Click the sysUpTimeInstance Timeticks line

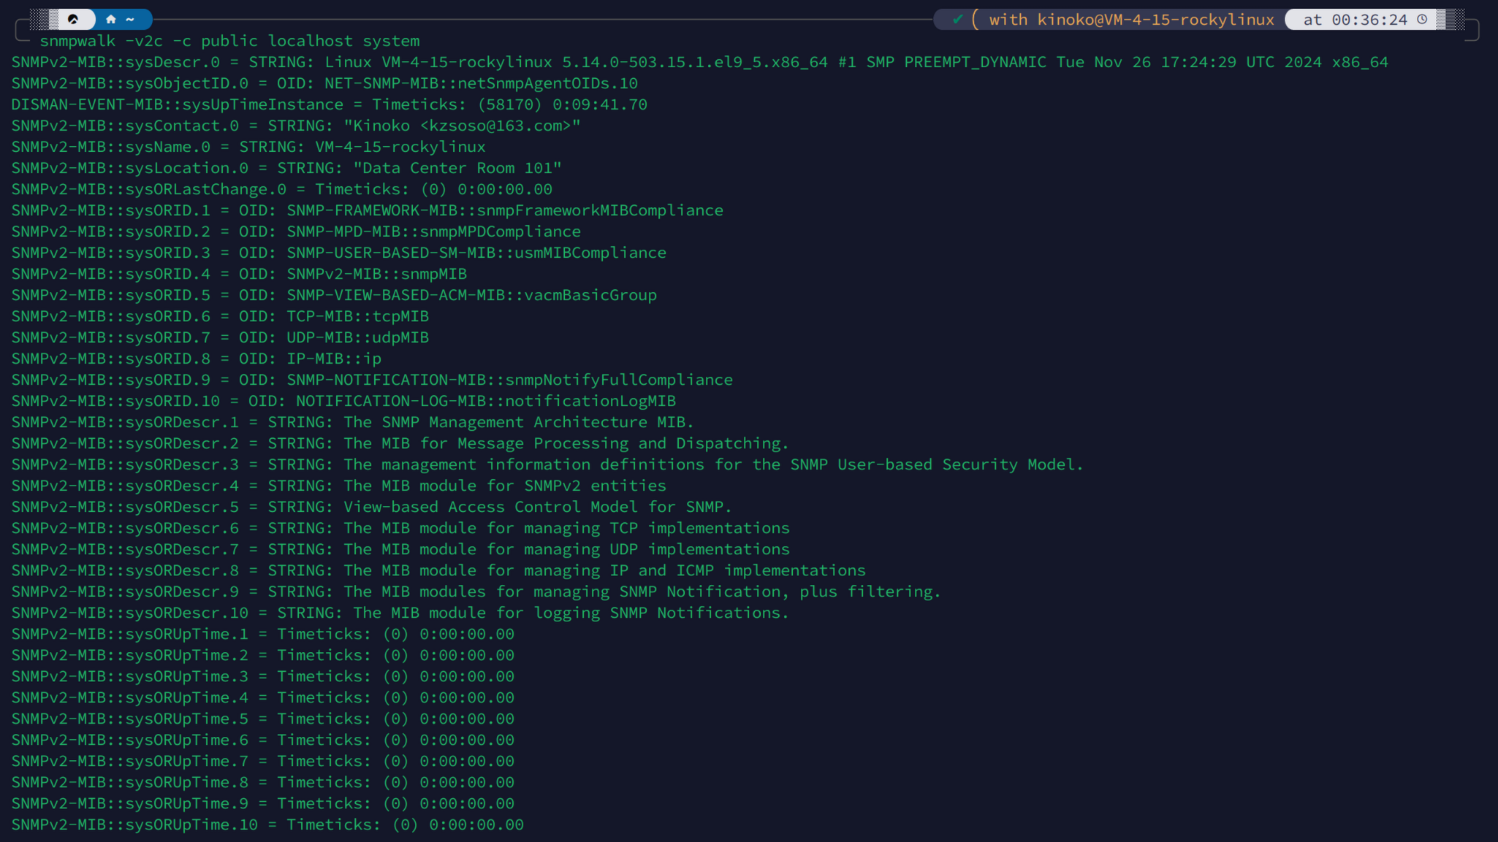[329, 104]
